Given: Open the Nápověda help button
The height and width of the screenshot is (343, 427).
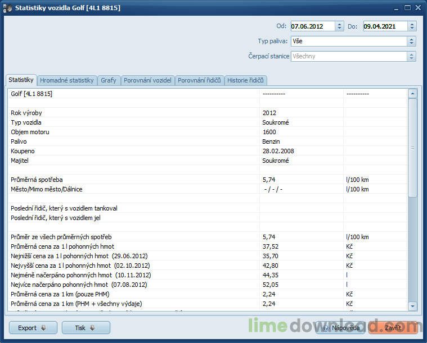Looking at the screenshot, I should 341,327.
